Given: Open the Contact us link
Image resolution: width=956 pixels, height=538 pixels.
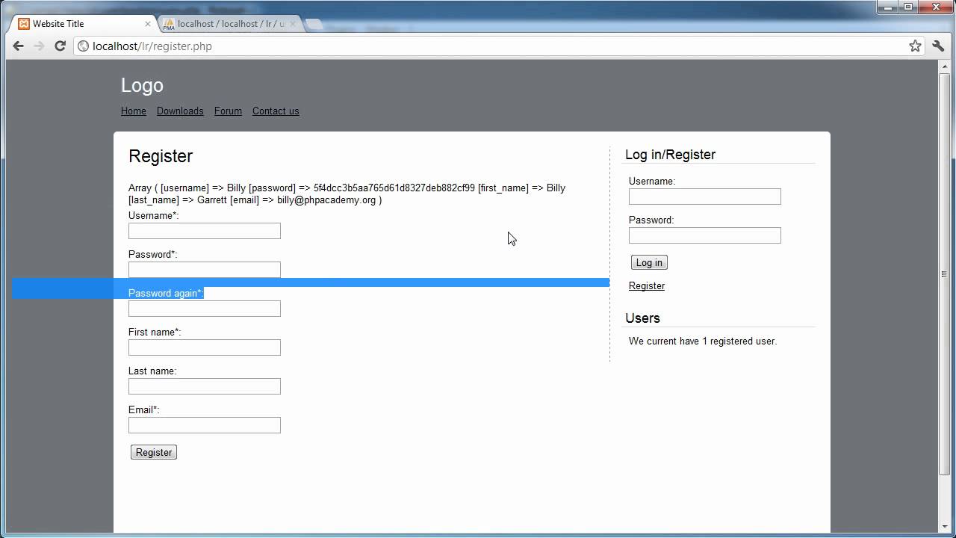Looking at the screenshot, I should [x=276, y=111].
